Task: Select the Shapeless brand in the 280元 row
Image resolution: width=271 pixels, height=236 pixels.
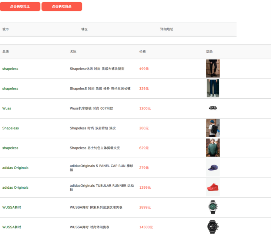Action: pos(10,128)
